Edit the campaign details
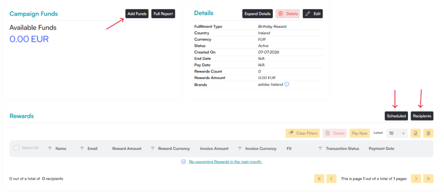 [312, 14]
